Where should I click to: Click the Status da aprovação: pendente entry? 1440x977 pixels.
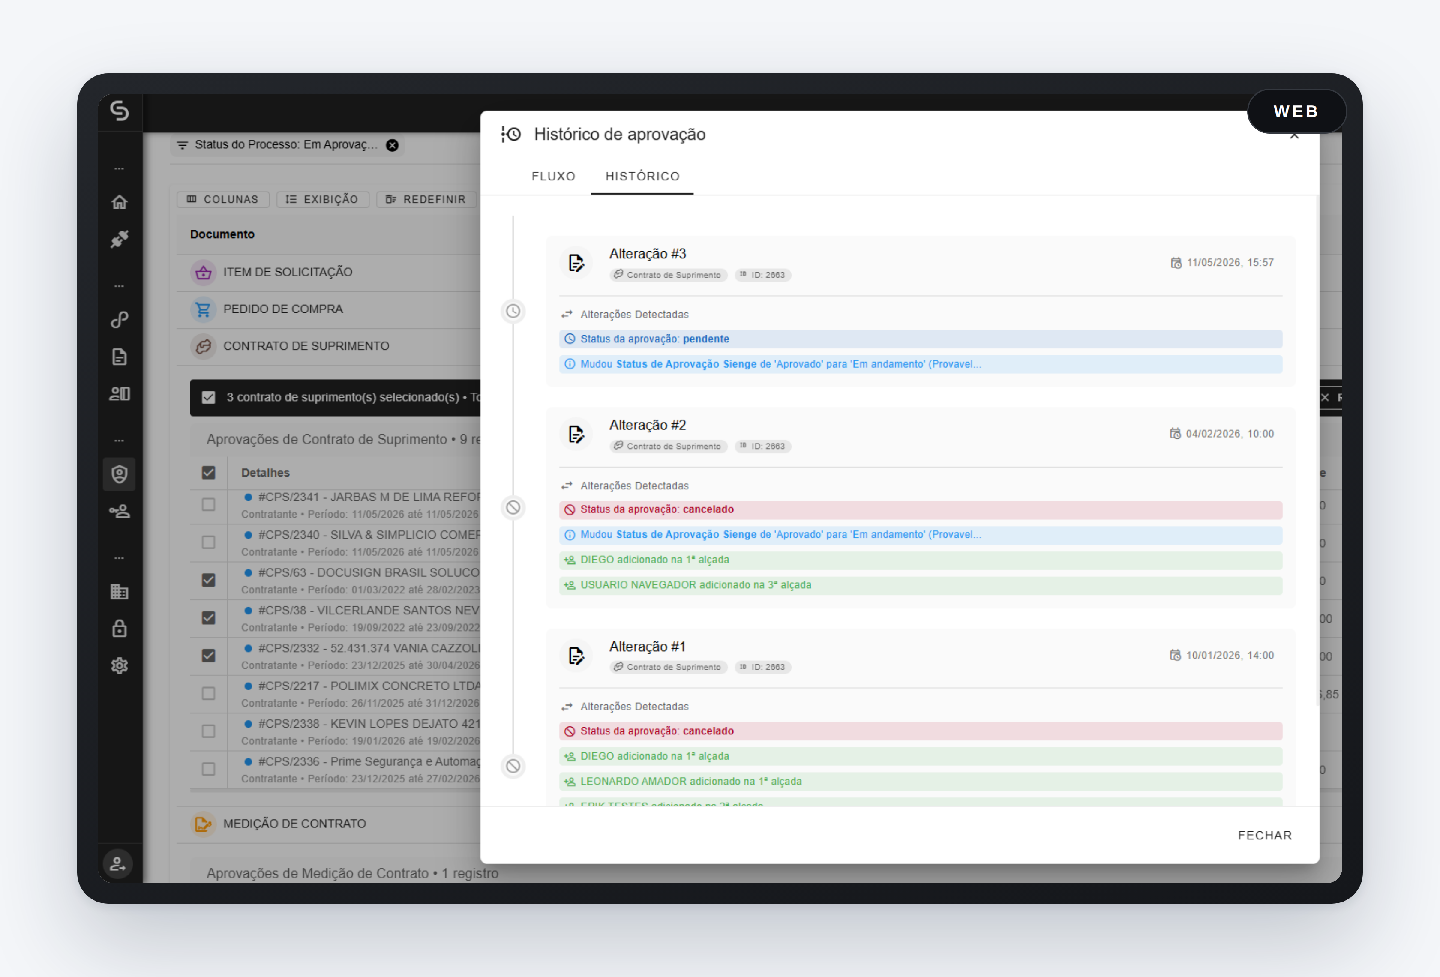coord(920,339)
